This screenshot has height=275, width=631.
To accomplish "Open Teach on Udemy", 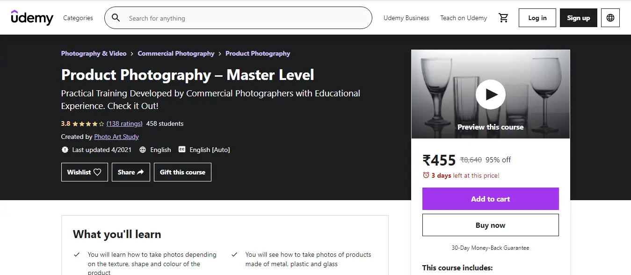I will [x=464, y=18].
